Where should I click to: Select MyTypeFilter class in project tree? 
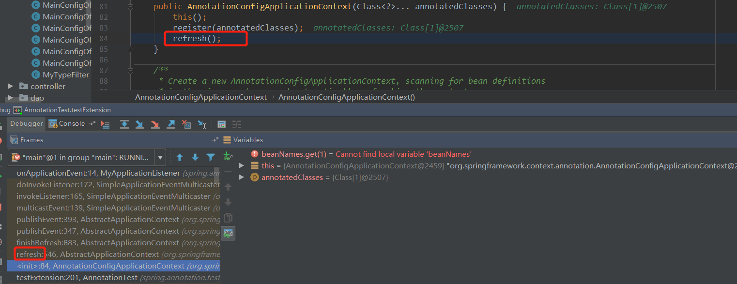(x=60, y=75)
